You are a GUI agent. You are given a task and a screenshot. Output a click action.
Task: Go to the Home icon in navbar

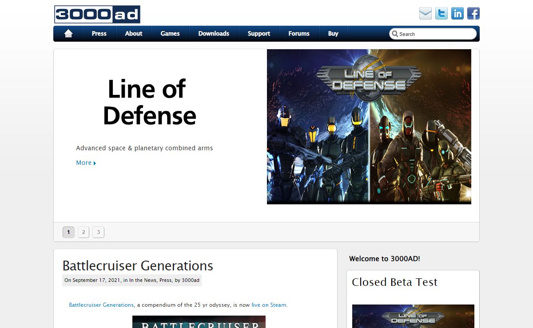coord(68,34)
